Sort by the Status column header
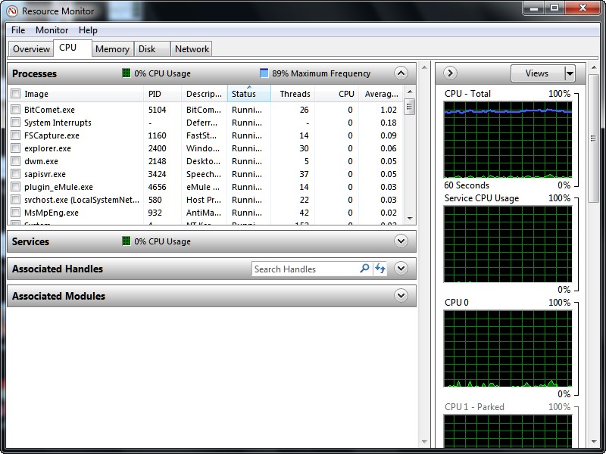 point(249,94)
